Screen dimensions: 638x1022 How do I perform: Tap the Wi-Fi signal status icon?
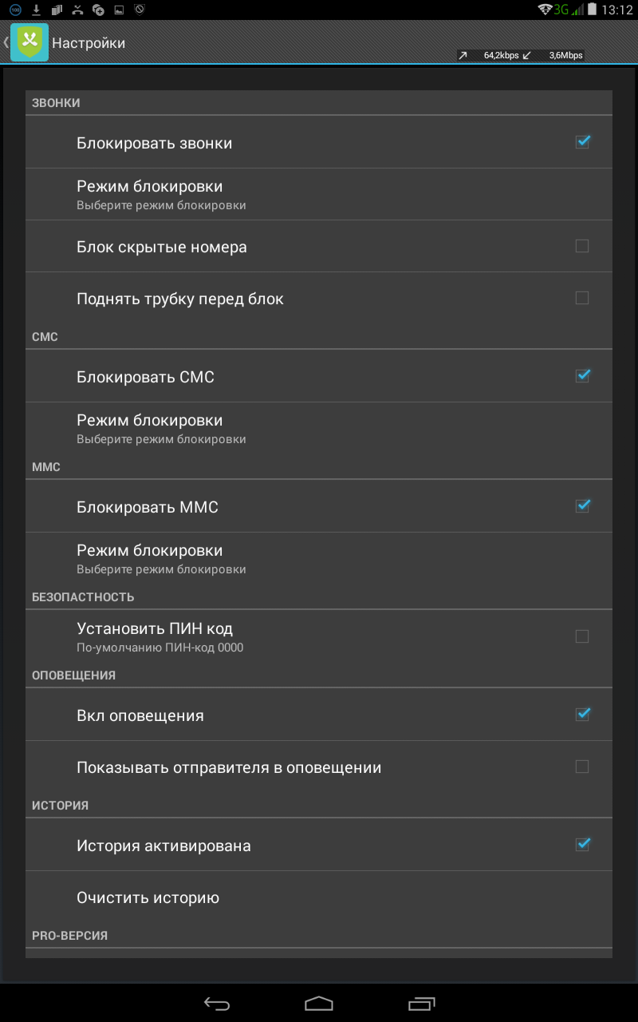[x=545, y=10]
